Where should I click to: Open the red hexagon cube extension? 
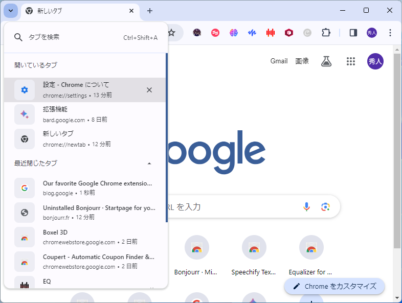pos(289,33)
